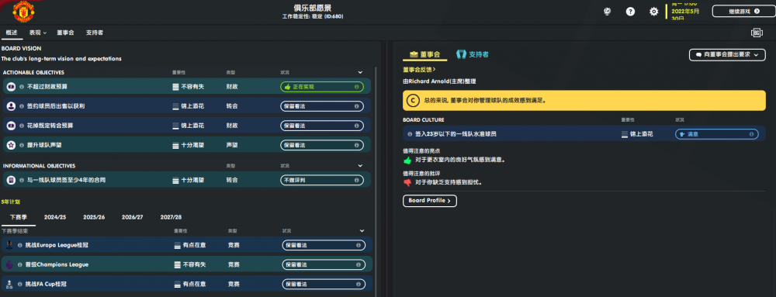Open the 董事会 menu tab
776x297 pixels.
pyautogui.click(x=65, y=33)
